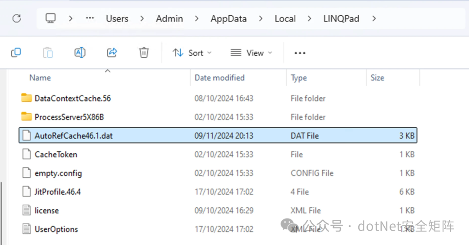Sort by the Date modified column header

coord(220,78)
